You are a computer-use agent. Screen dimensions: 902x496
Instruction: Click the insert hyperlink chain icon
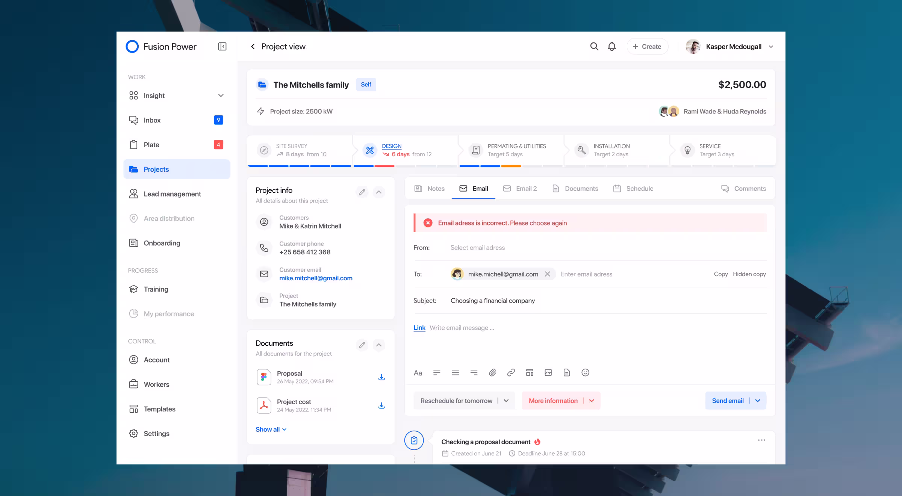[511, 372]
